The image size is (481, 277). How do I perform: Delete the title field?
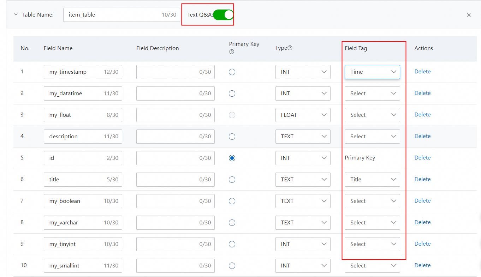tap(422, 179)
